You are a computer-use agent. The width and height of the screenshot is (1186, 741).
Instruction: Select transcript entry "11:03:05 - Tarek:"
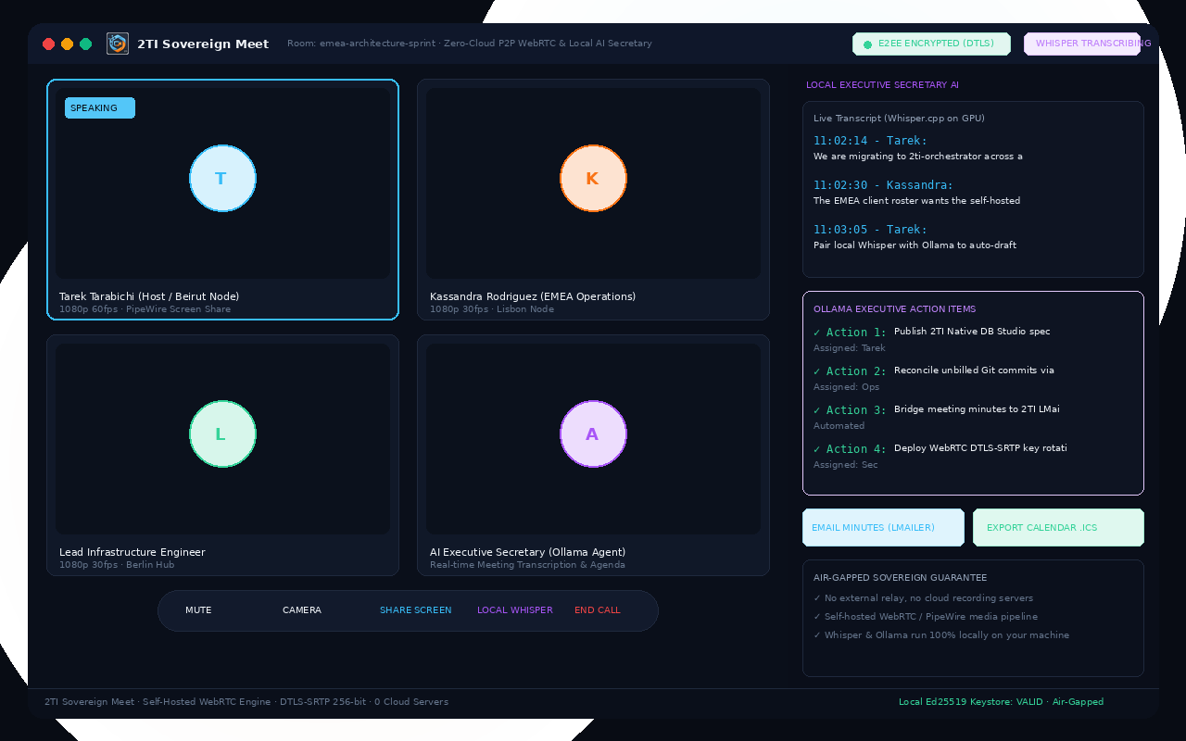[x=870, y=230]
